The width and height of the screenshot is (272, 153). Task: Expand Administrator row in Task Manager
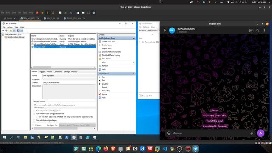point(140,42)
